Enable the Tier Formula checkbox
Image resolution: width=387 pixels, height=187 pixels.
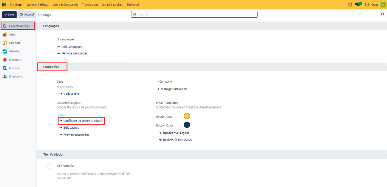tap(49, 167)
